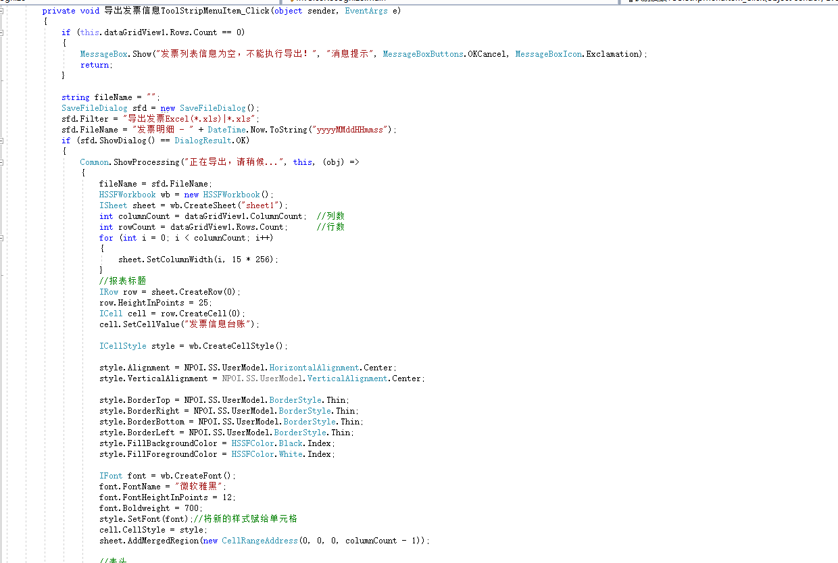Click the IFont type declaration
838x563 pixels.
pos(111,476)
